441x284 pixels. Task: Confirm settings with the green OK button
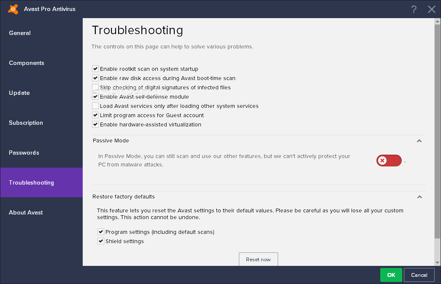(x=391, y=275)
